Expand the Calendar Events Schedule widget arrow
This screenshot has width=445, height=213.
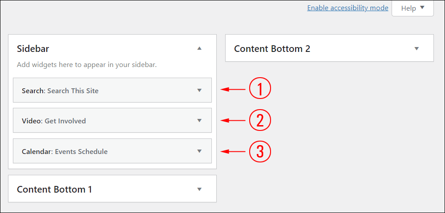tap(199, 151)
